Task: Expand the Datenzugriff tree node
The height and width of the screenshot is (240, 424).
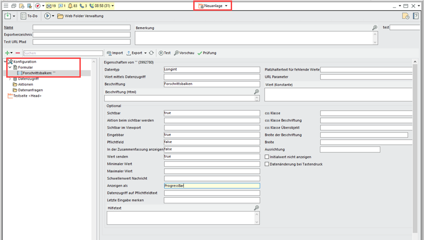Action: [10, 79]
